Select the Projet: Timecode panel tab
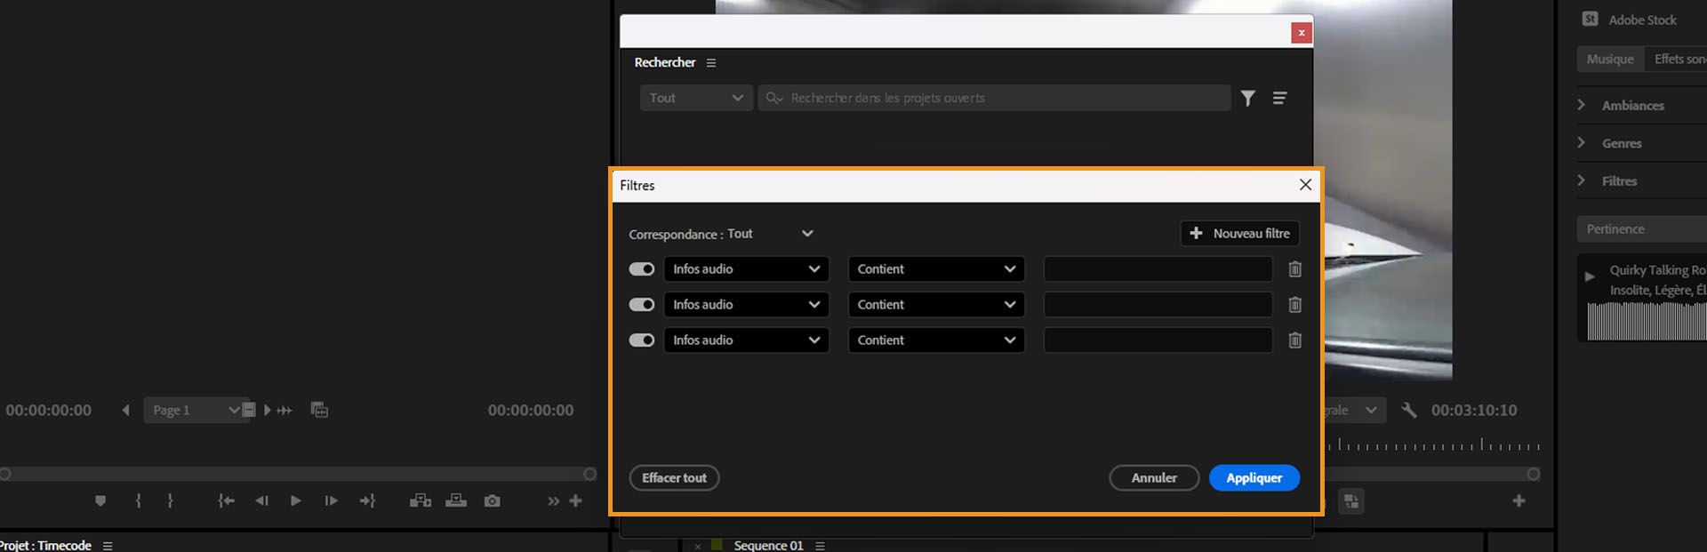The width and height of the screenshot is (1707, 552). click(45, 546)
